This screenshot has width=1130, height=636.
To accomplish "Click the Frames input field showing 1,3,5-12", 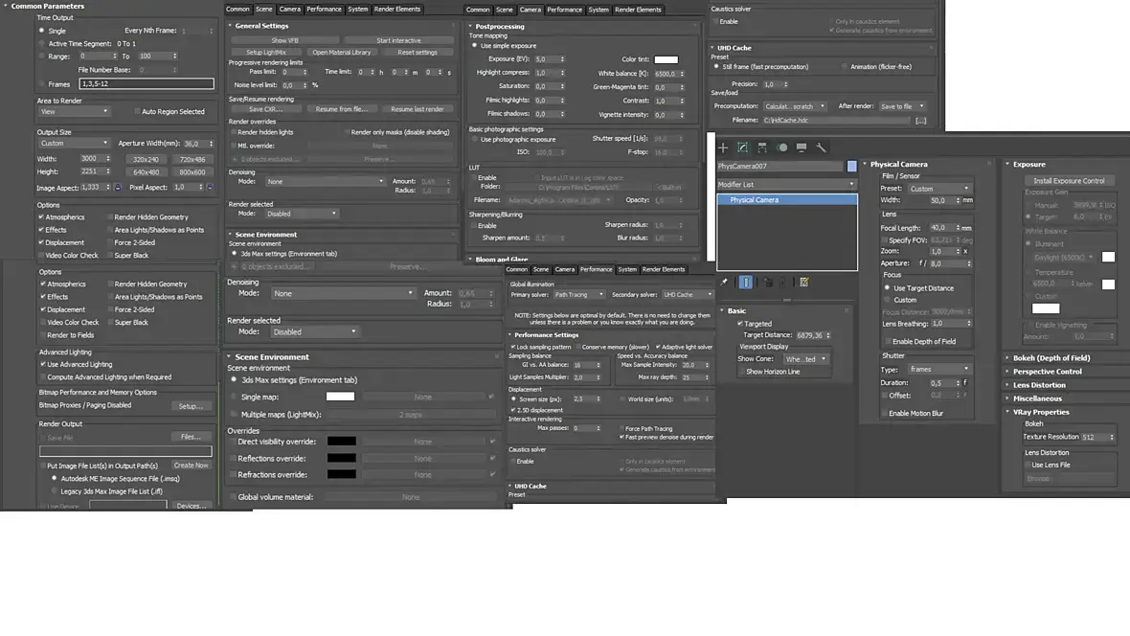I will [x=147, y=83].
